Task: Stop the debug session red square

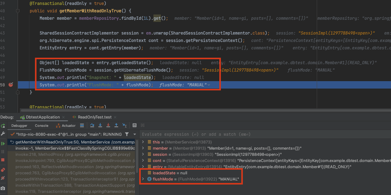Action: (3, 160)
